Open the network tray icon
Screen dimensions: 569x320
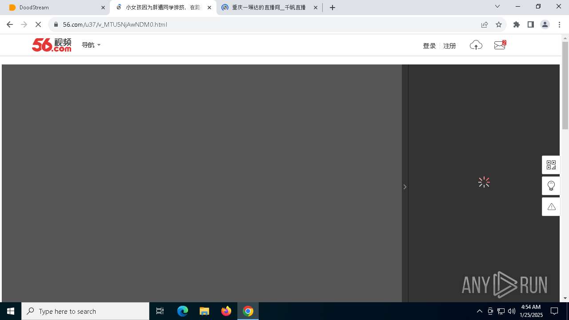(x=501, y=311)
